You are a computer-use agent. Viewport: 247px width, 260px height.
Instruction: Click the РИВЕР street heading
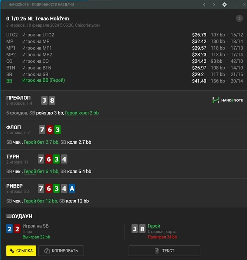14,186
